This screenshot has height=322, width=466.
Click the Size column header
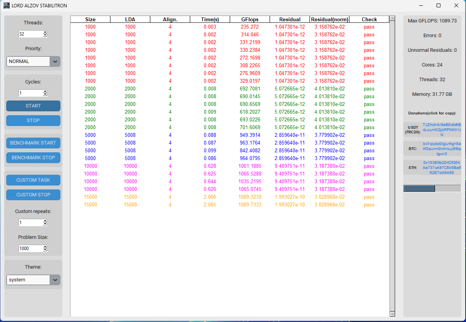[90, 19]
